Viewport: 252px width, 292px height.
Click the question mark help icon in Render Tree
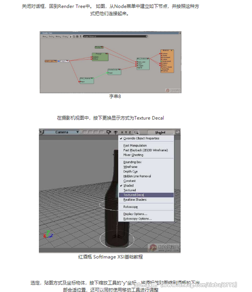click(80, 36)
